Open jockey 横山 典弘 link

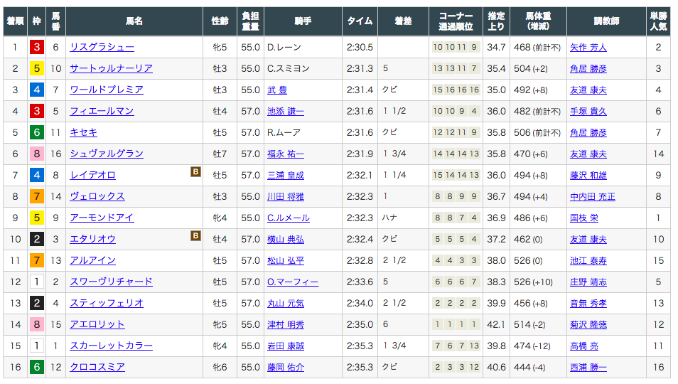(x=286, y=239)
